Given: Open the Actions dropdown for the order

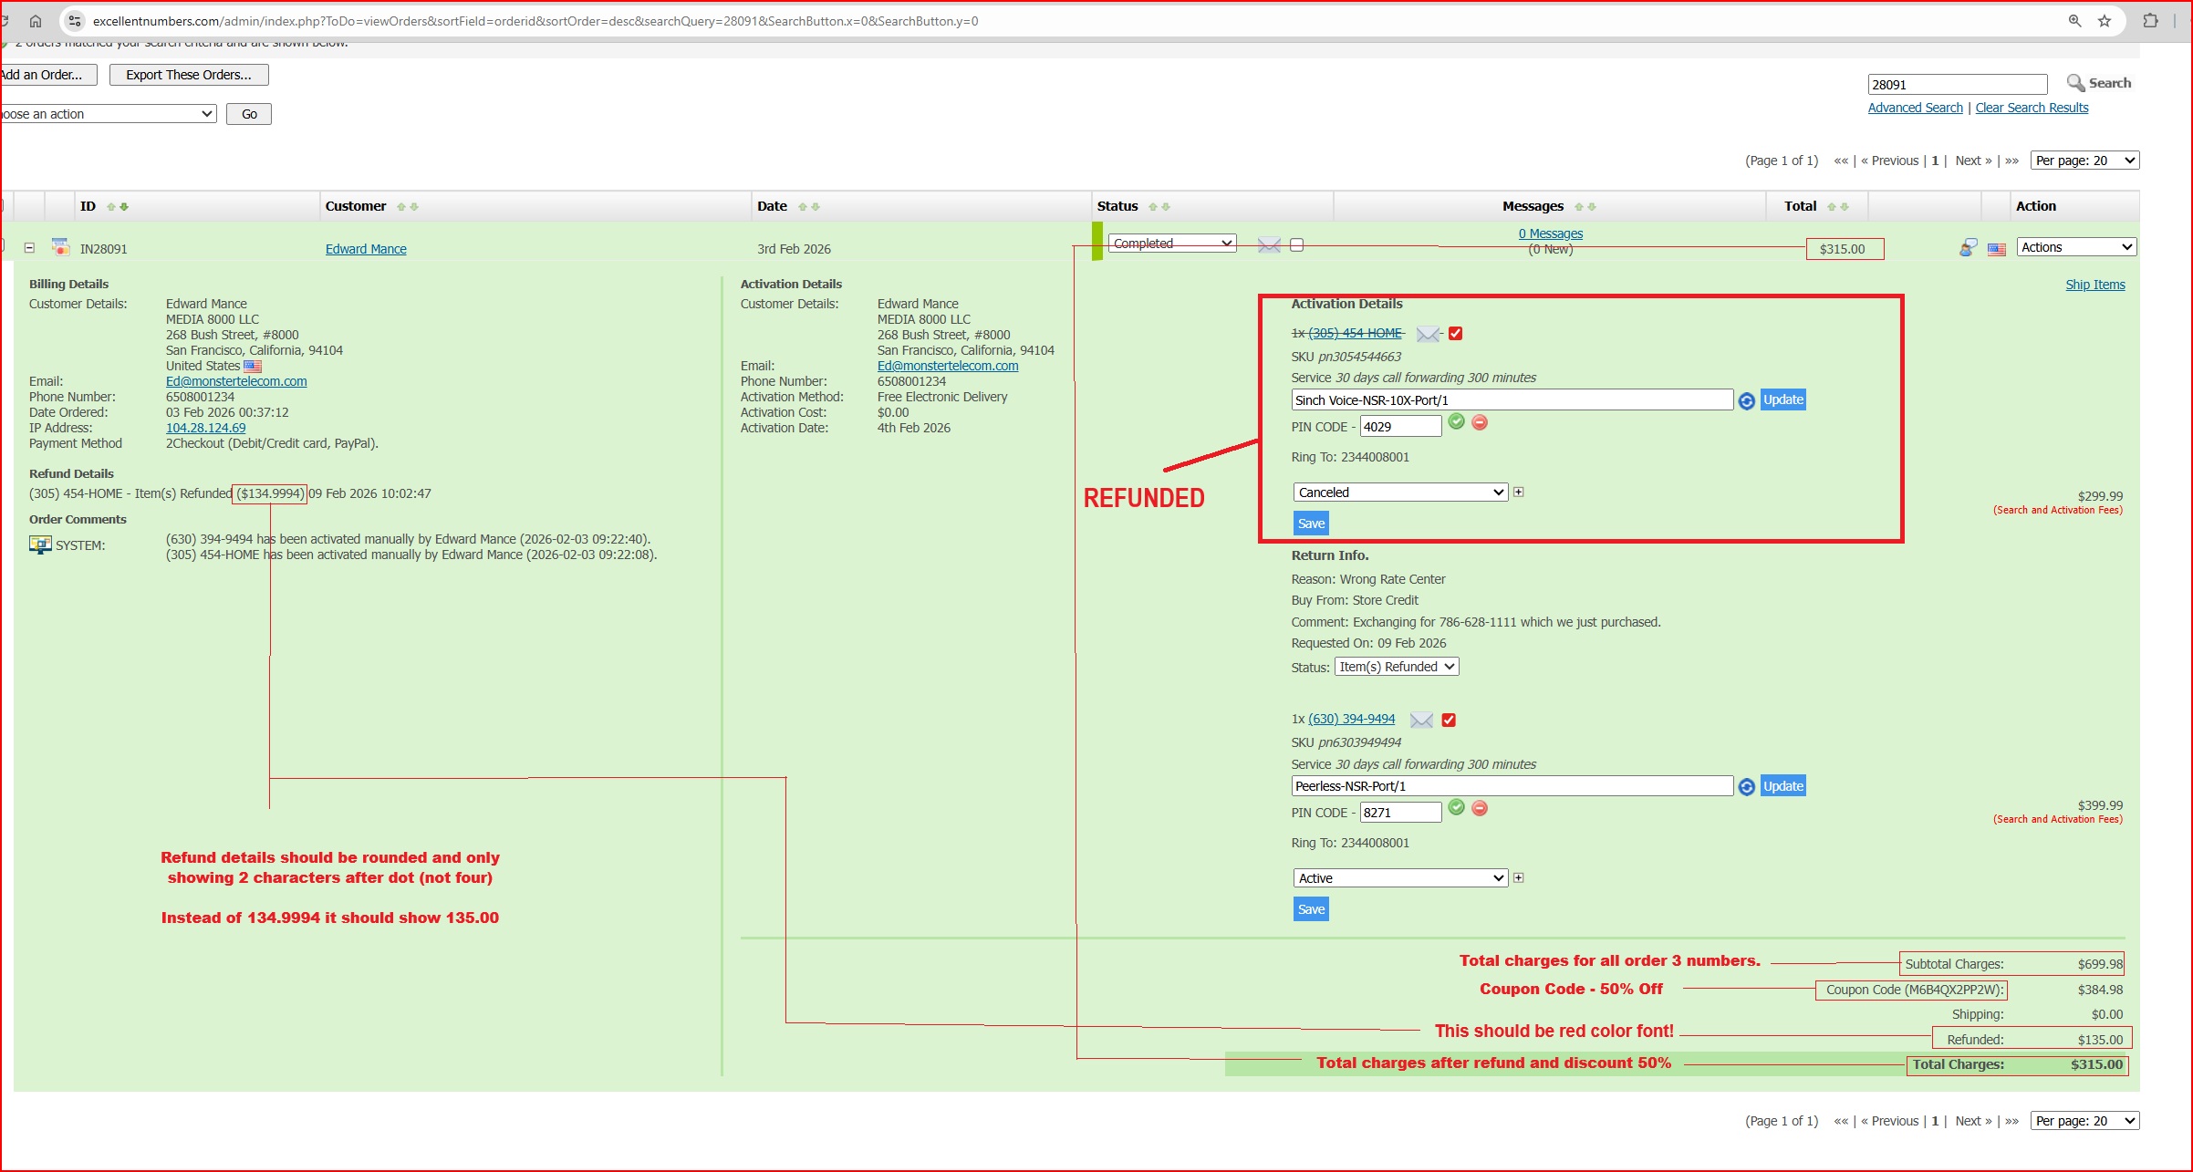Looking at the screenshot, I should tap(2076, 247).
